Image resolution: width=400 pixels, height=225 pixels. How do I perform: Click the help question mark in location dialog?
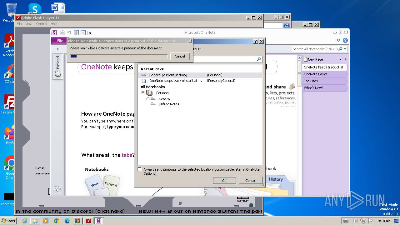(256, 41)
